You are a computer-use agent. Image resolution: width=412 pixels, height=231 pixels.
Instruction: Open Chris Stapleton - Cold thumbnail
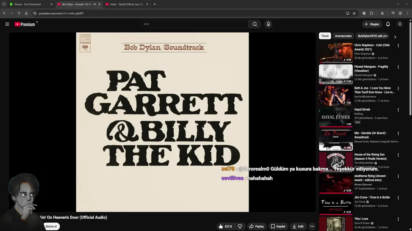pyautogui.click(x=336, y=53)
